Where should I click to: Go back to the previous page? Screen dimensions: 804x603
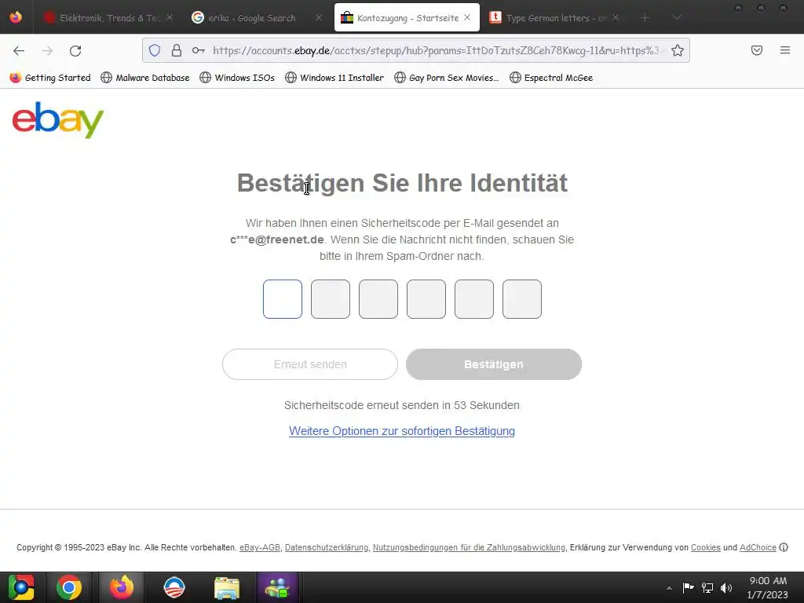pos(19,50)
